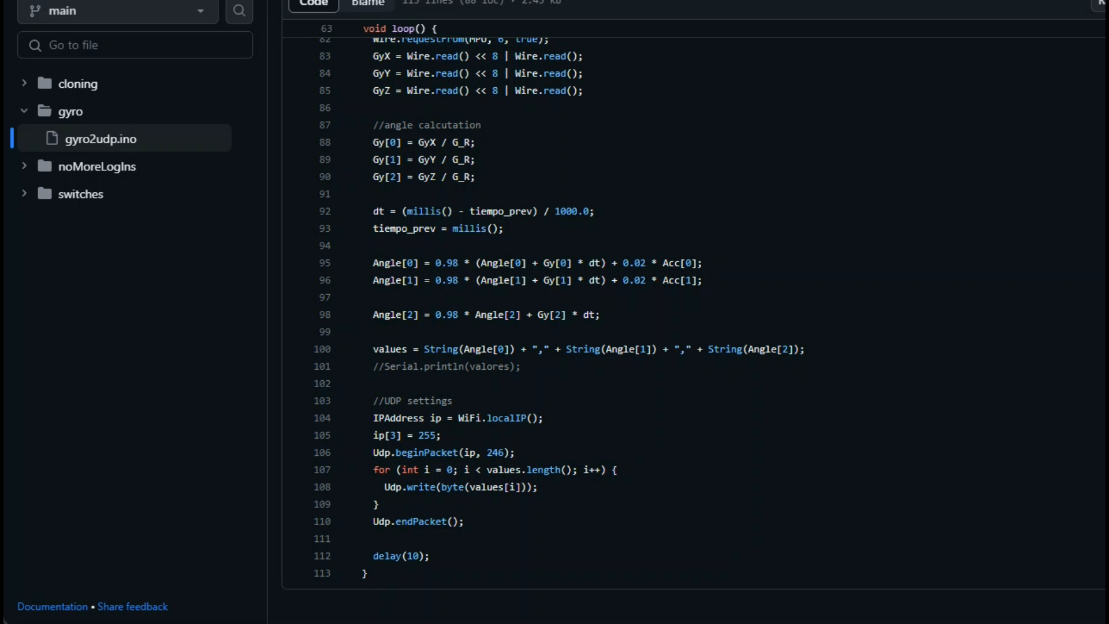The height and width of the screenshot is (624, 1109).
Task: Click line number 107 in the gutter
Action: point(322,470)
